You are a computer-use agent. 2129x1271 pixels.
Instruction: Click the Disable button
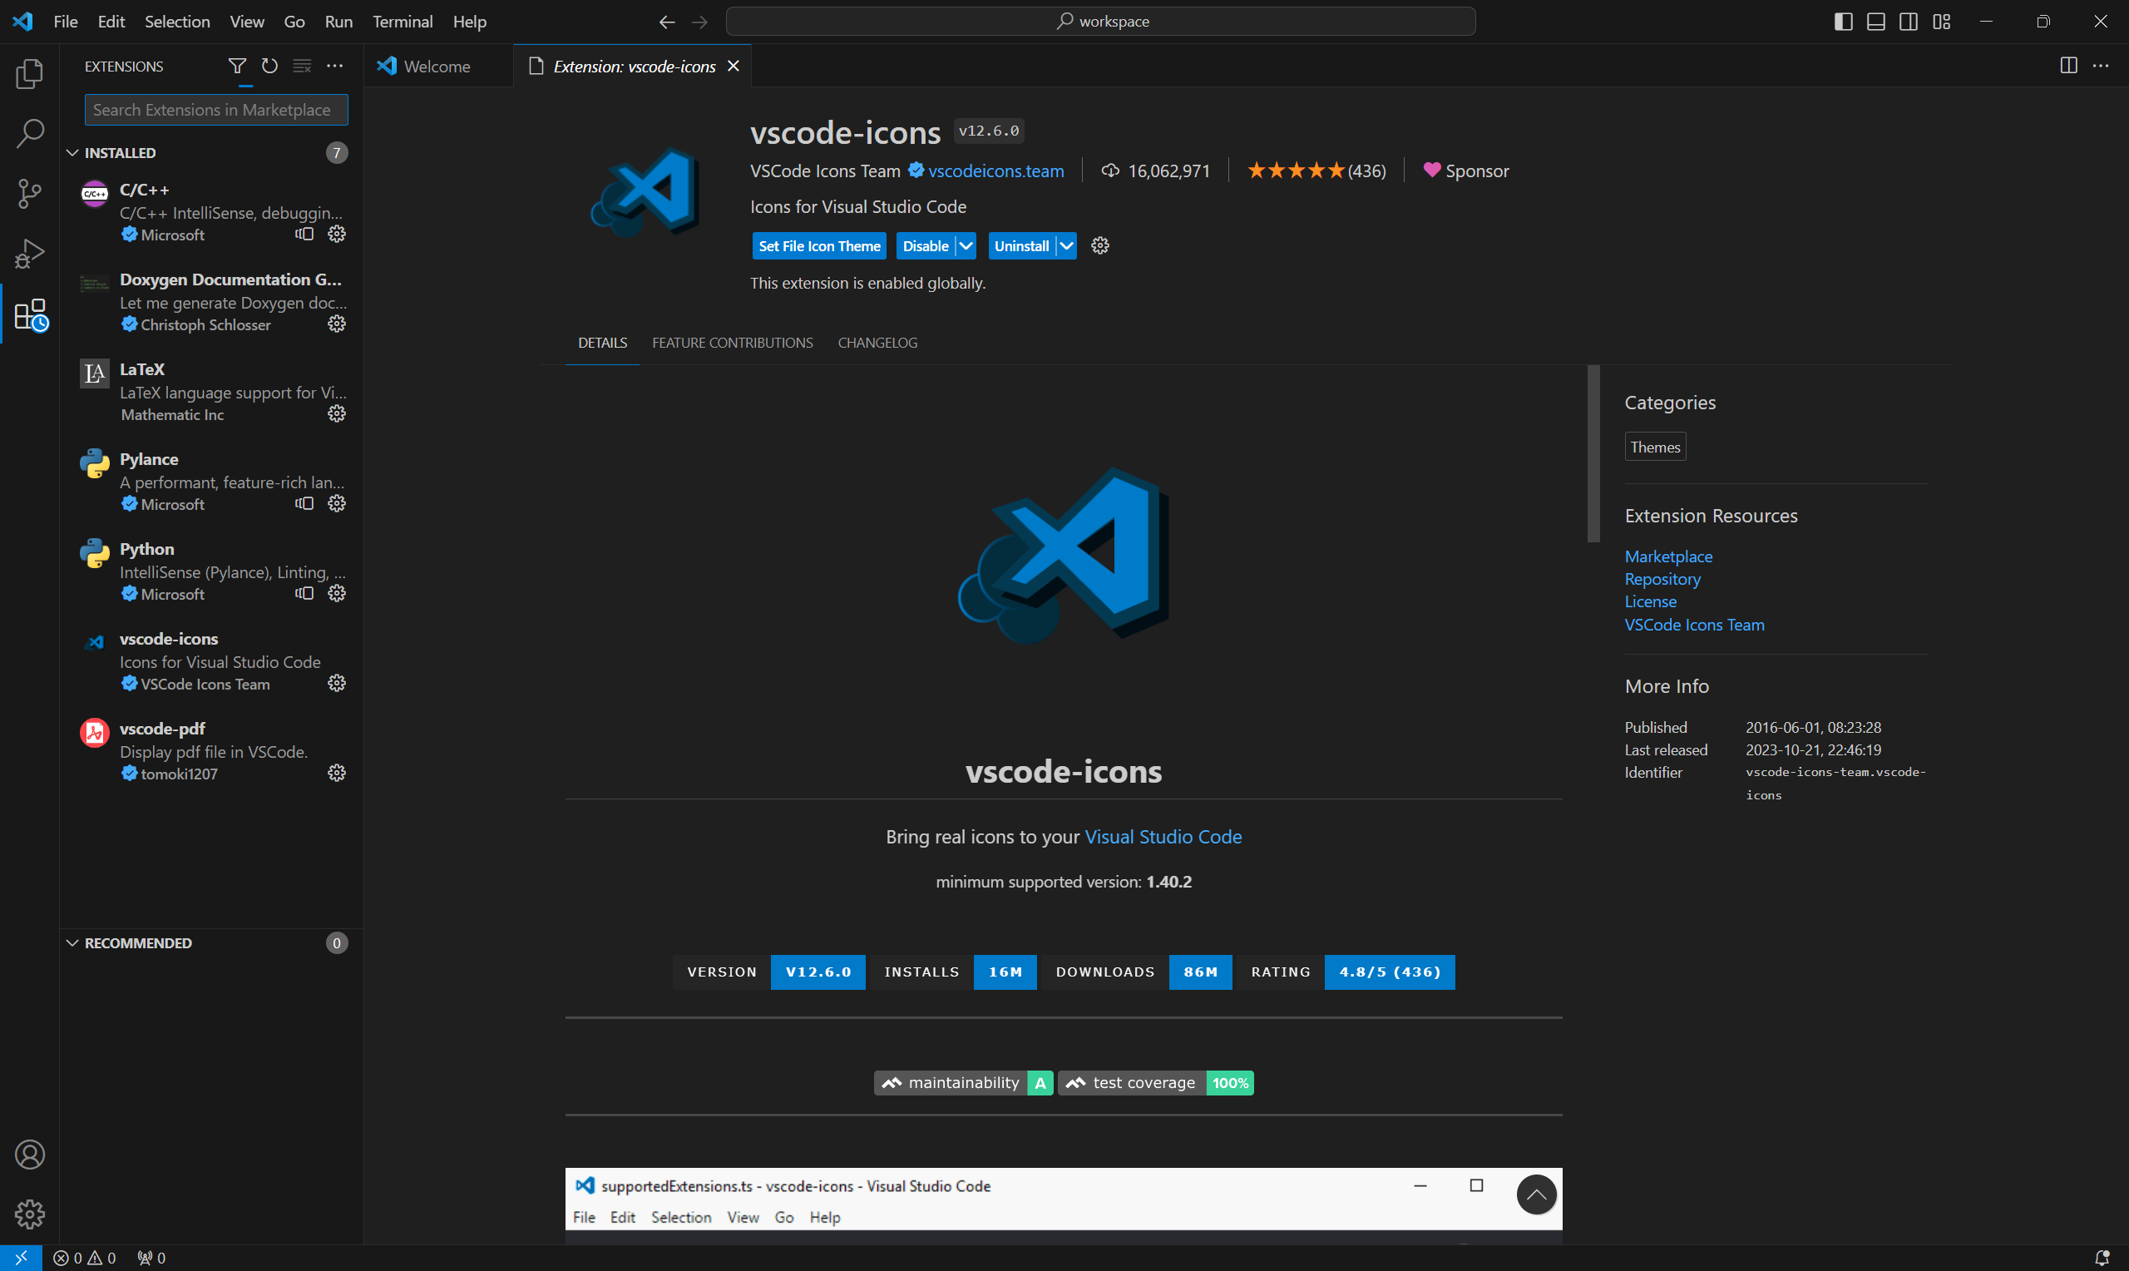(926, 246)
